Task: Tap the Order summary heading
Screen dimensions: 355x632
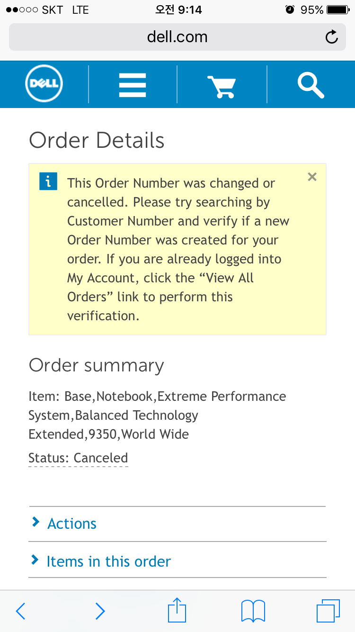Action: (96, 365)
